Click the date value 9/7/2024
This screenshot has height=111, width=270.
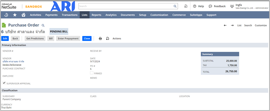[95, 61]
